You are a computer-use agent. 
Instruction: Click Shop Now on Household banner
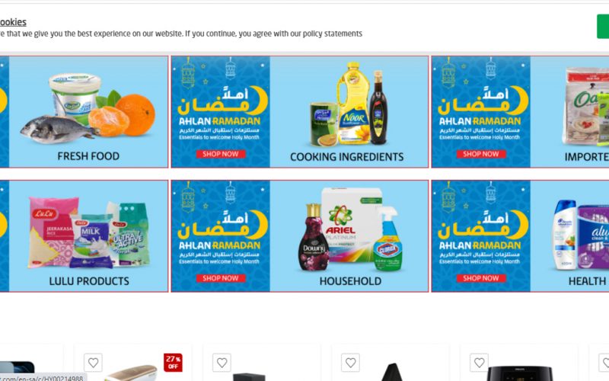click(221, 278)
